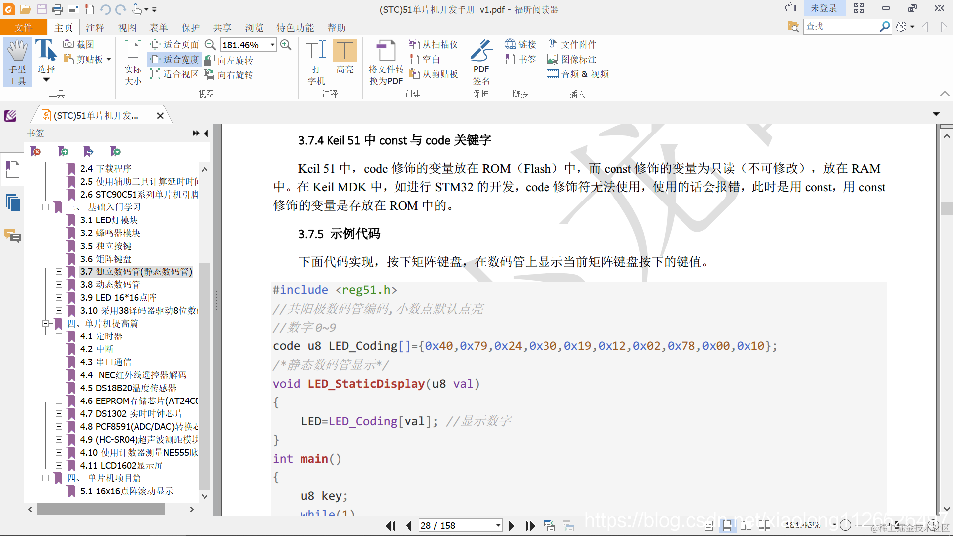Click the 未登录 sign-in button
953x536 pixels.
tap(824, 8)
